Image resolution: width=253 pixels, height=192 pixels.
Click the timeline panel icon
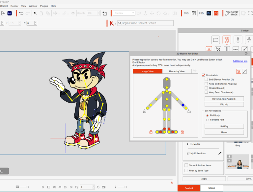pos(104,187)
